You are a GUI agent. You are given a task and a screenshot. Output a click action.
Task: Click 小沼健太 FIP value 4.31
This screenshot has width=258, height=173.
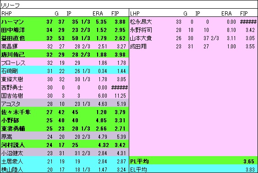coord(121,153)
